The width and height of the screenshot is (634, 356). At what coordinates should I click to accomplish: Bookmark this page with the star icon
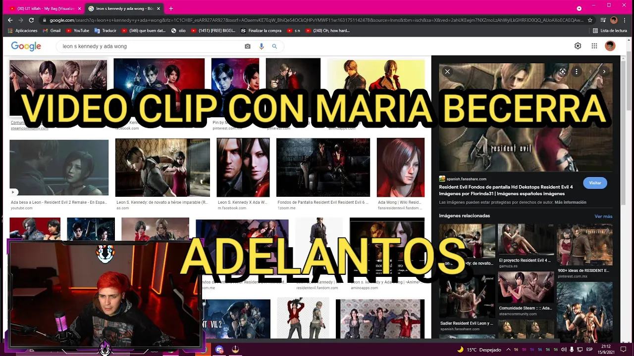590,20
